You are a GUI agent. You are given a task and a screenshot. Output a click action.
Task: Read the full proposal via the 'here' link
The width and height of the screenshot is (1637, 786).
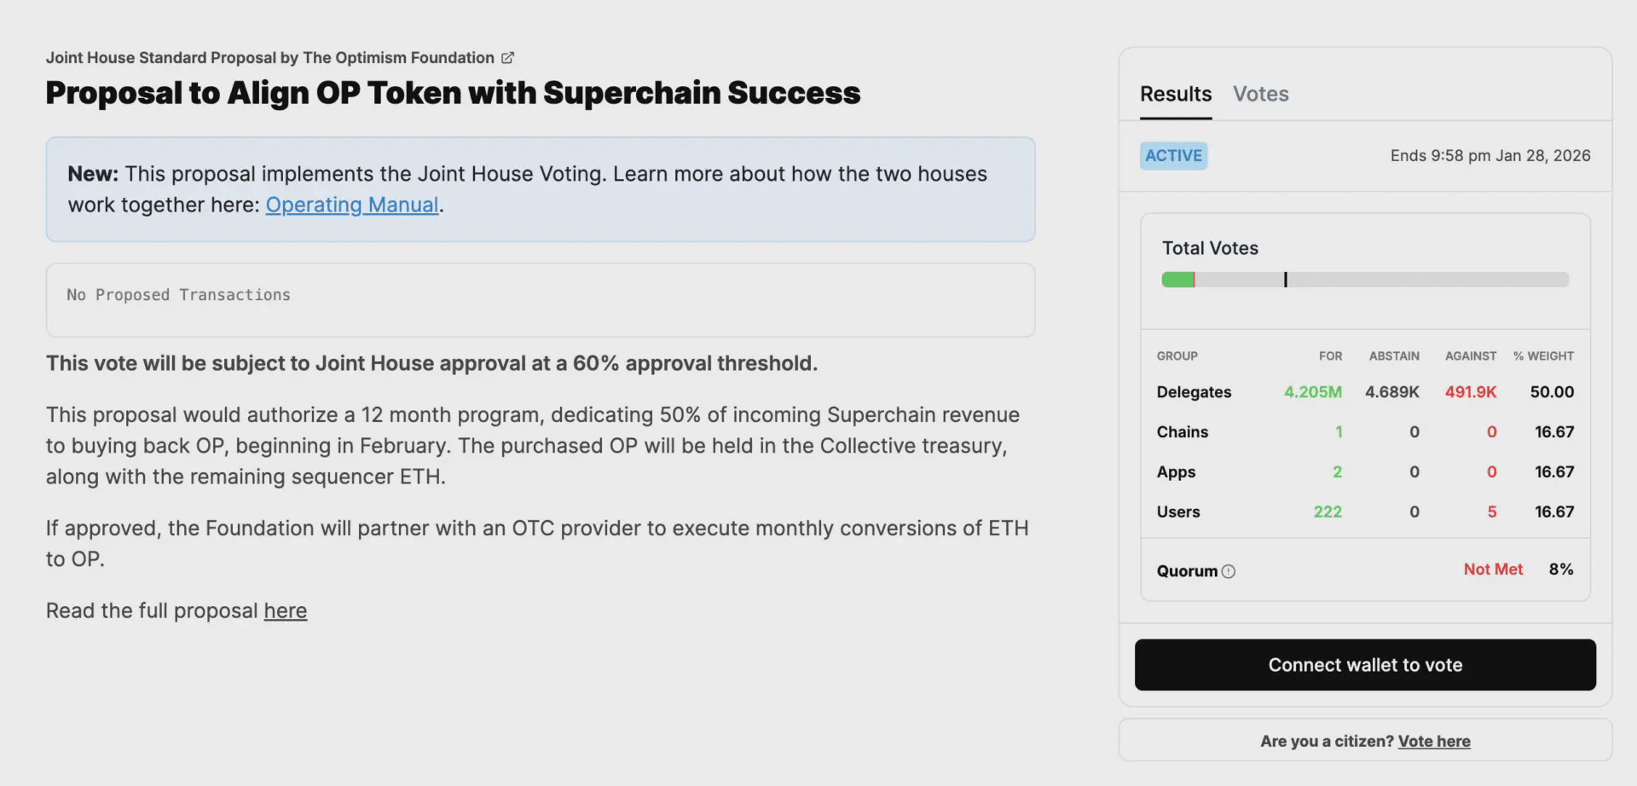285,610
